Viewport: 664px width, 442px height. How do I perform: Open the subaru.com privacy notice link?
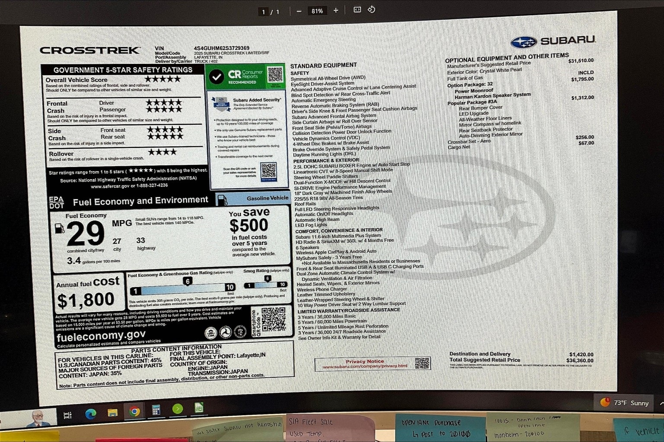tap(365, 366)
